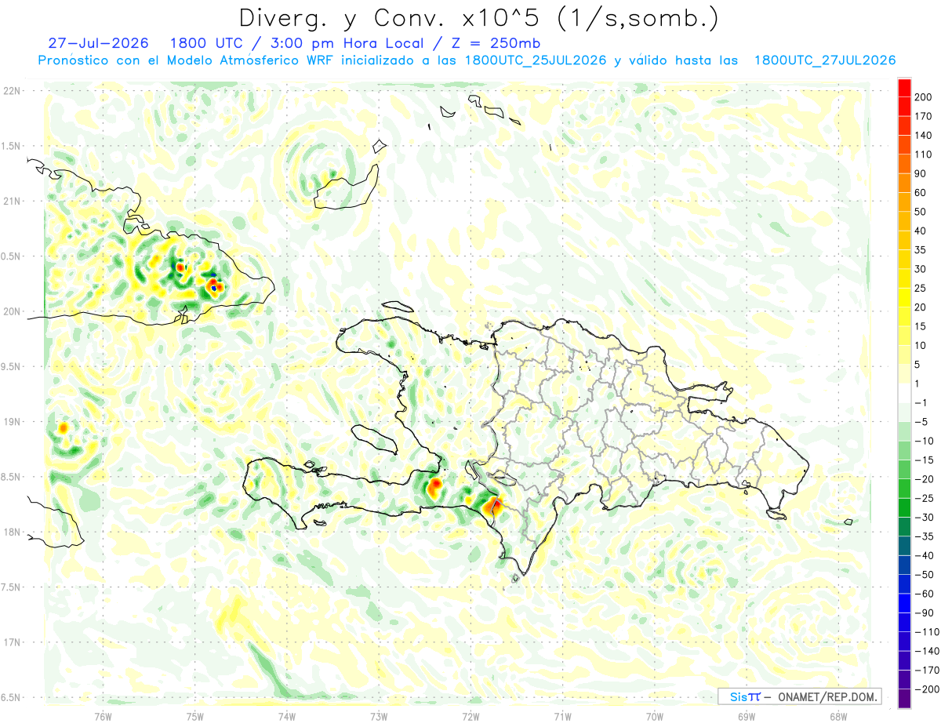Click the '-60' color scale value

pyautogui.click(x=924, y=594)
